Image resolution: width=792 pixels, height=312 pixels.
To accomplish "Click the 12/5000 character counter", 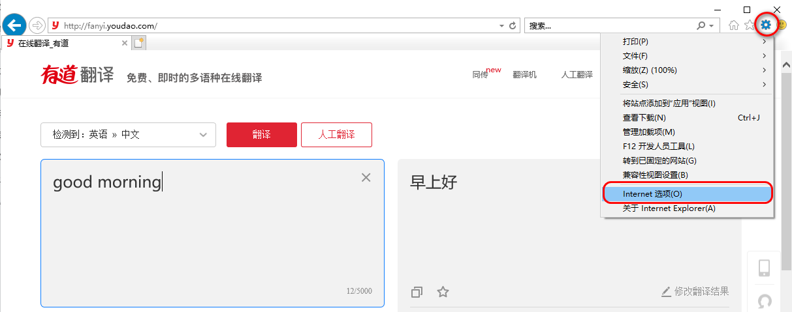I will pyautogui.click(x=359, y=291).
